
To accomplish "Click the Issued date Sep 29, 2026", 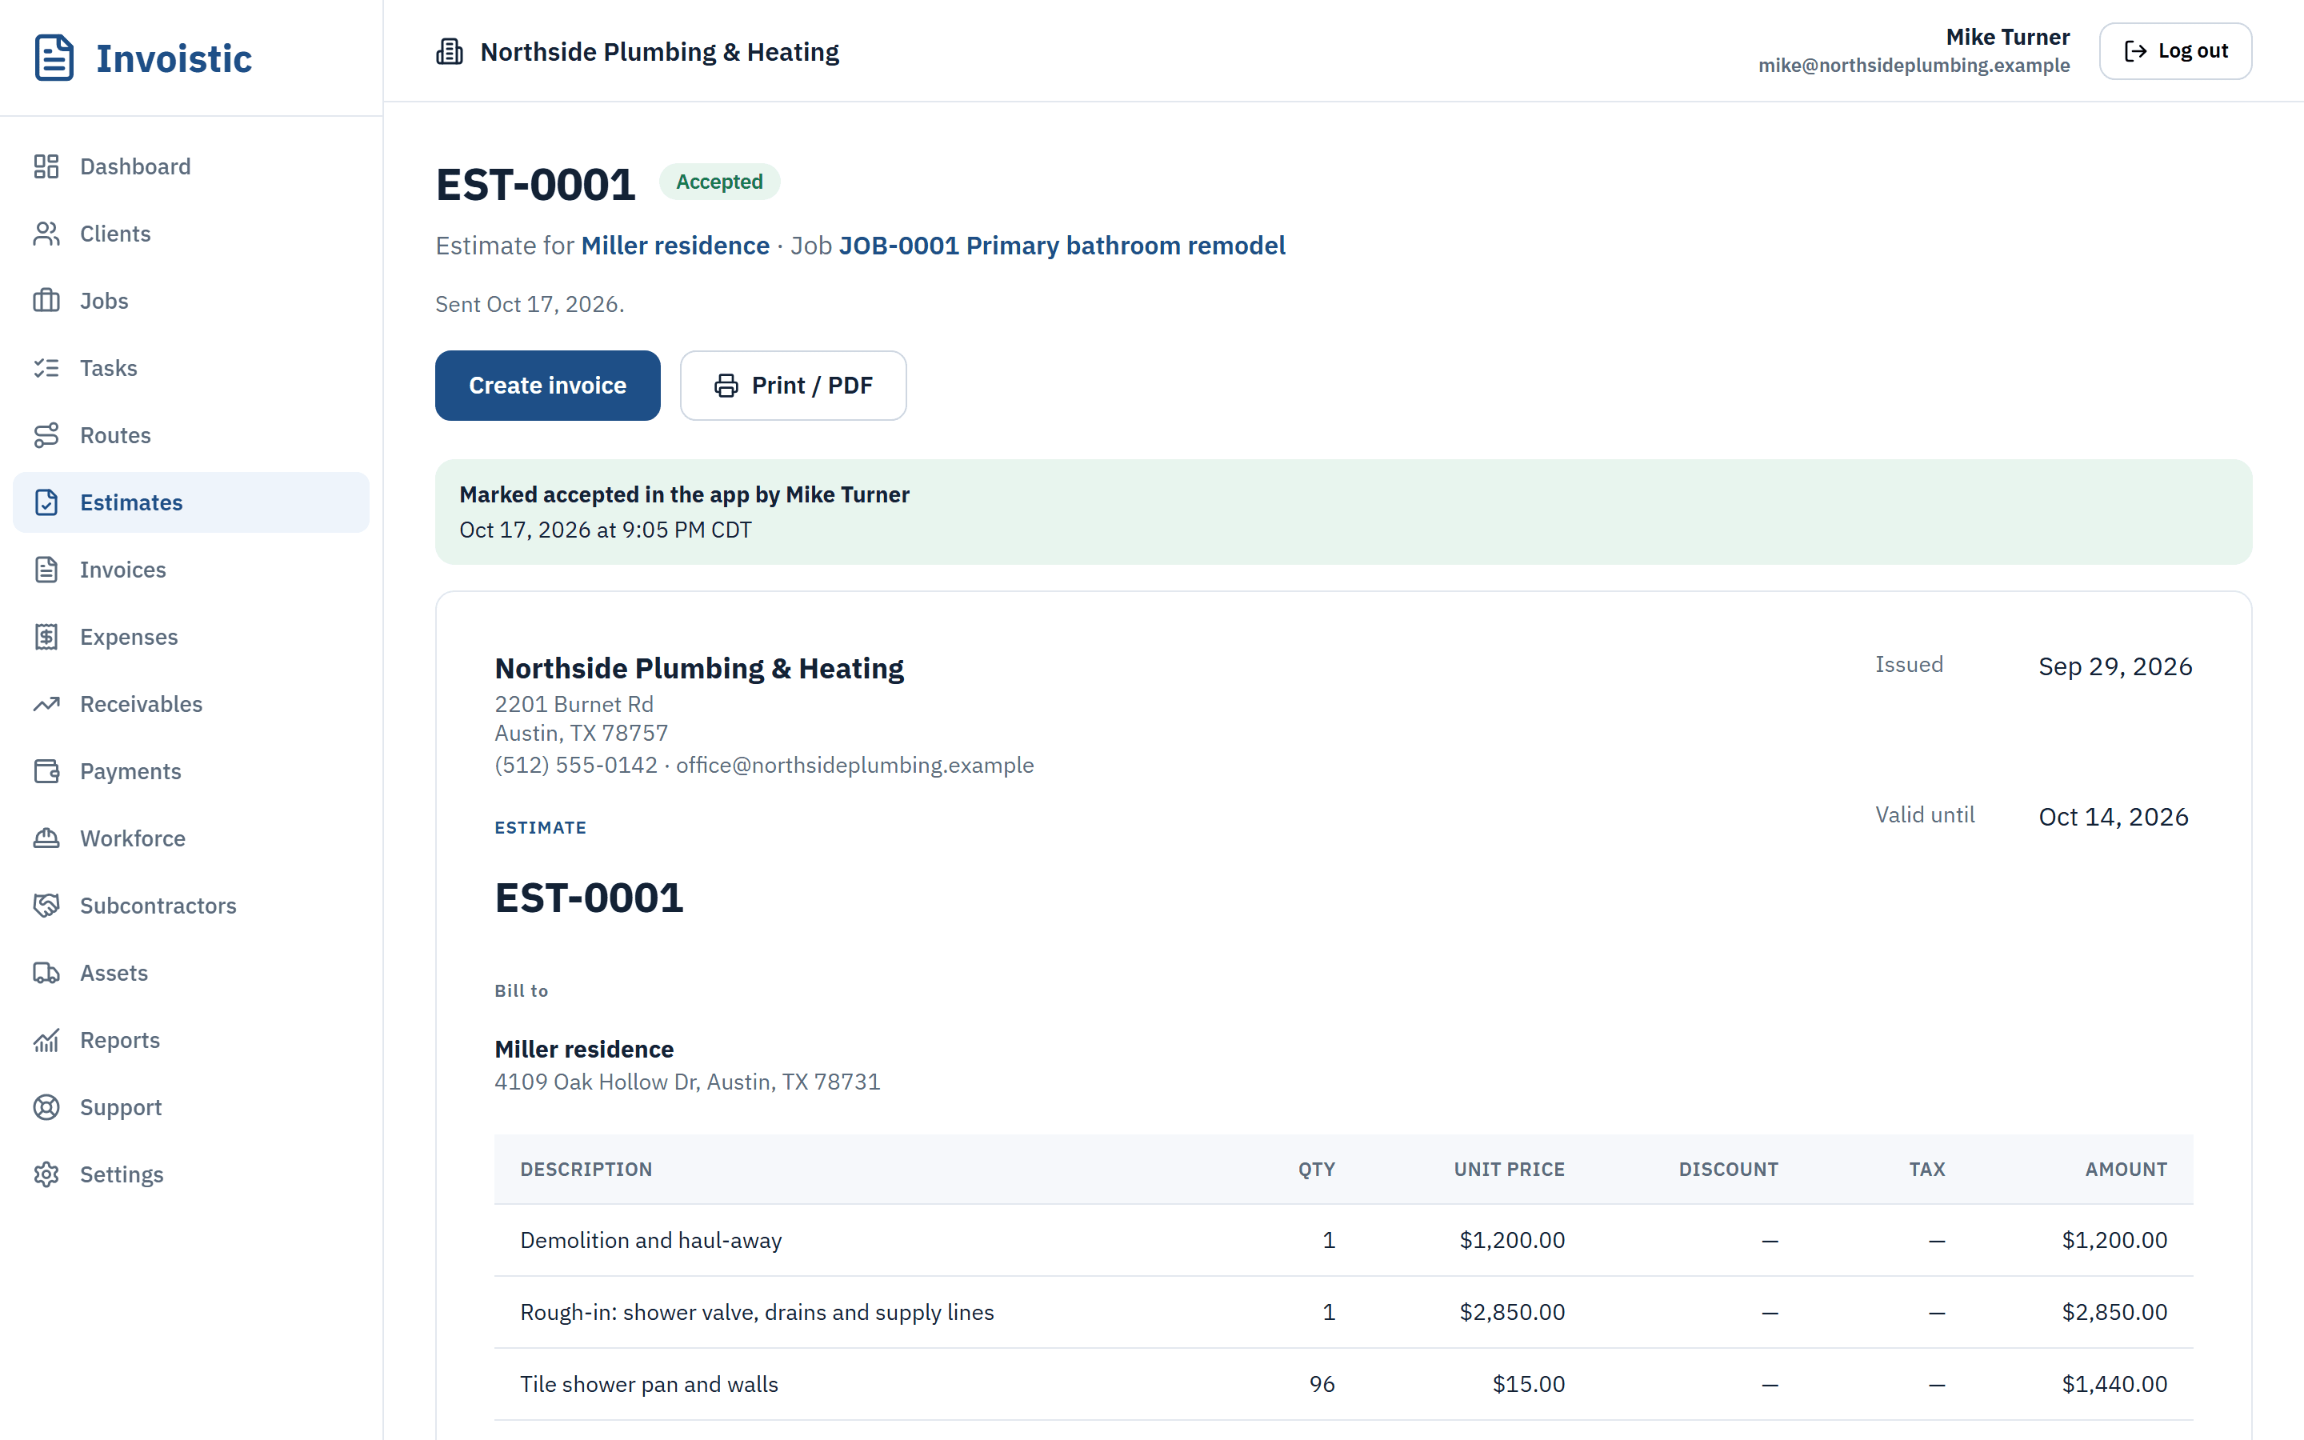I will (2114, 666).
